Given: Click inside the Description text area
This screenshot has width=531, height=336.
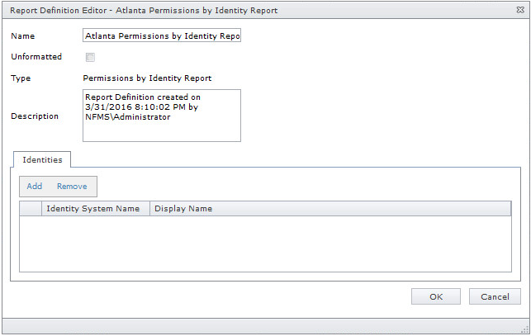Looking at the screenshot, I should coord(162,116).
